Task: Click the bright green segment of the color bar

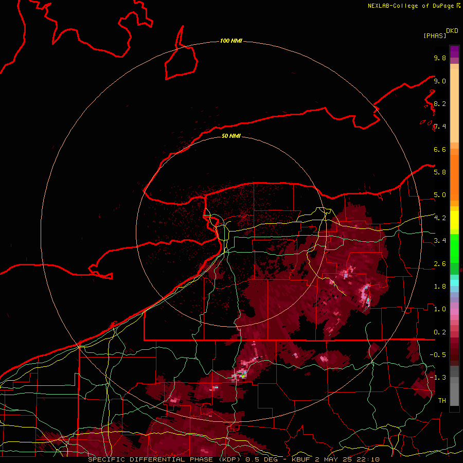Action: click(x=454, y=248)
